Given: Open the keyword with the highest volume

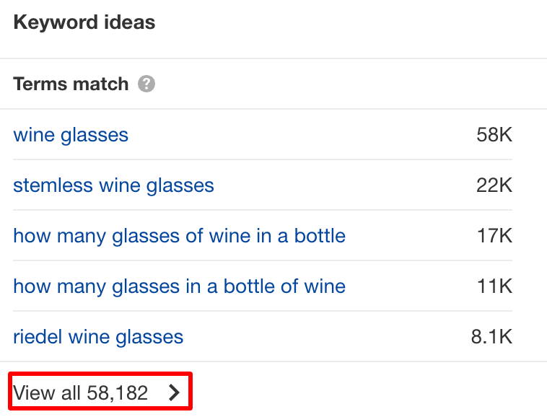Looking at the screenshot, I should tap(71, 135).
